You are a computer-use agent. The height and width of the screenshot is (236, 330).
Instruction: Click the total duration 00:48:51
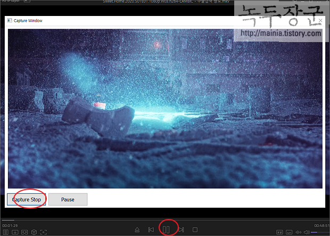pos(321,226)
